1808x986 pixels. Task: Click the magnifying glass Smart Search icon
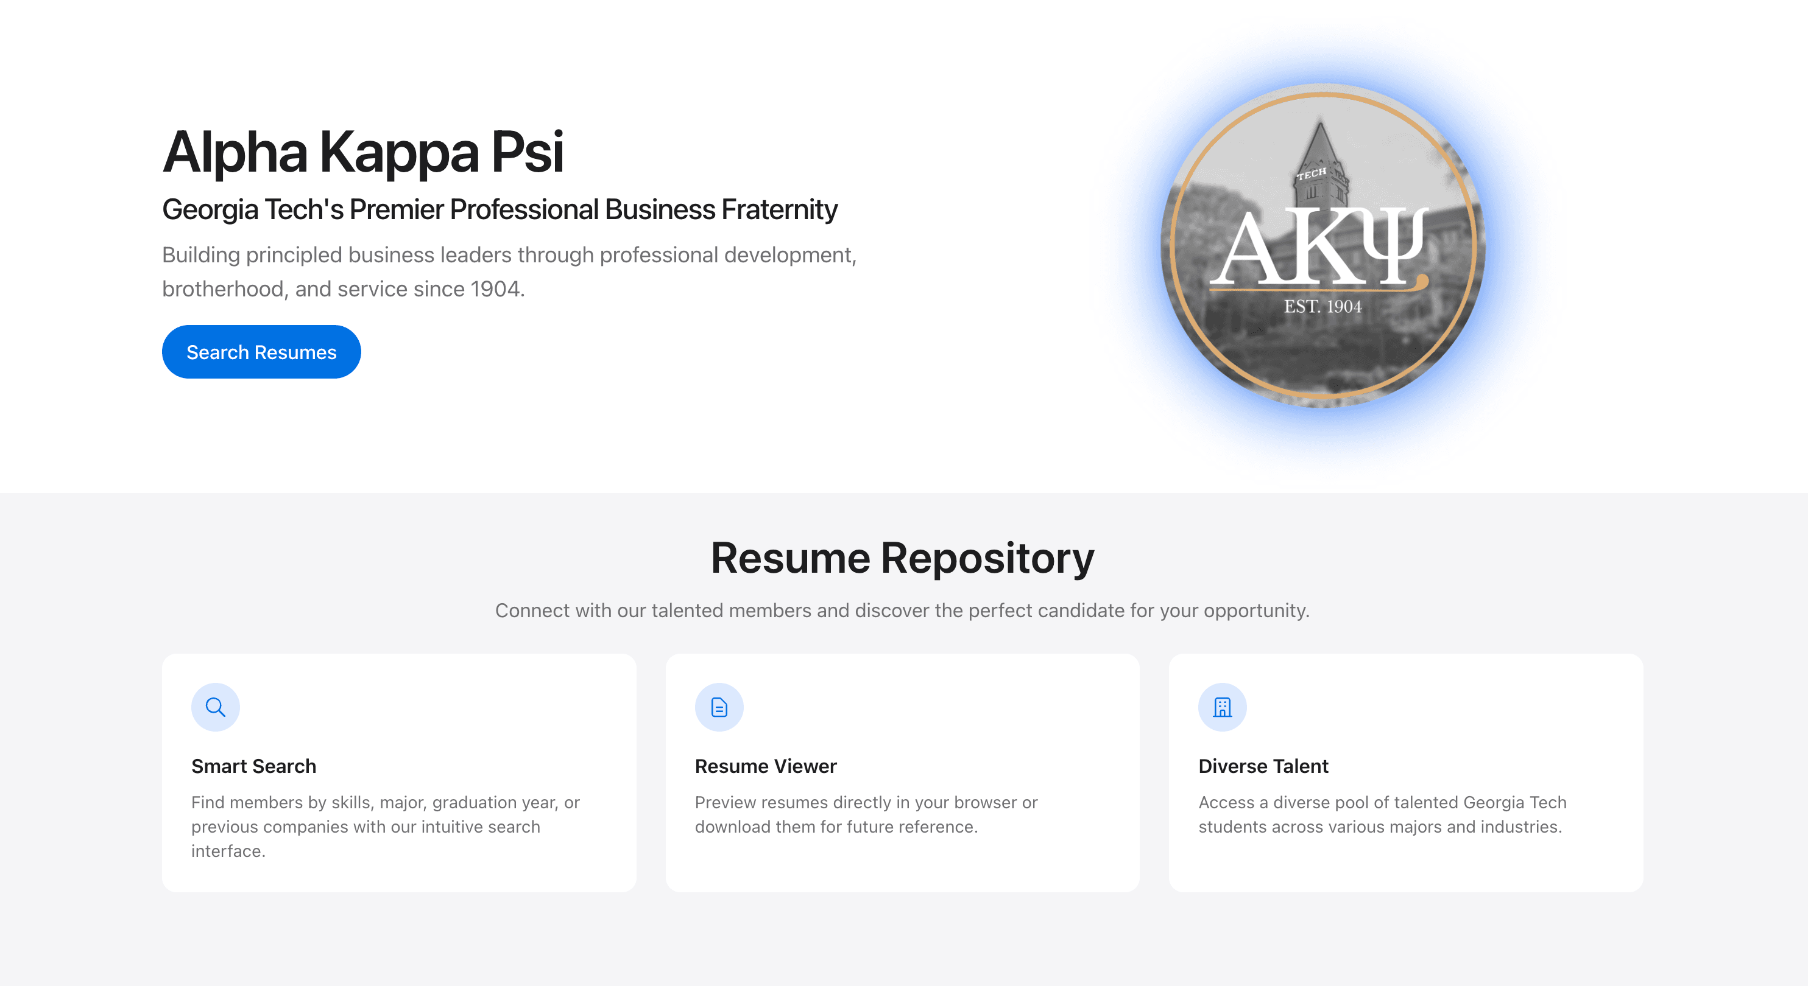[x=216, y=707]
